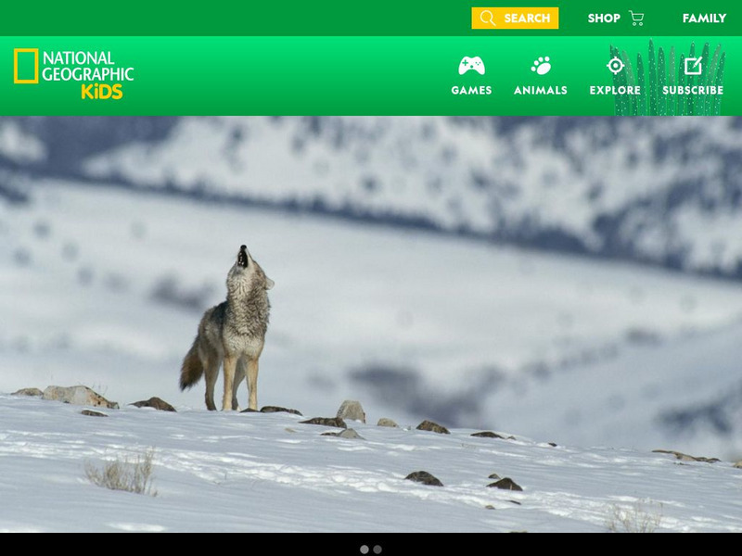The image size is (742, 556).
Task: Go to the FAMILY section
Action: (704, 19)
